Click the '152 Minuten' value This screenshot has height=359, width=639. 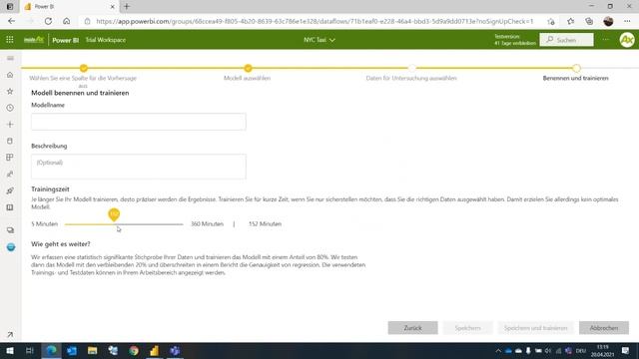tap(265, 223)
